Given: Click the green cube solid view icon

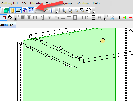Looking at the screenshot, I should 6,10.
